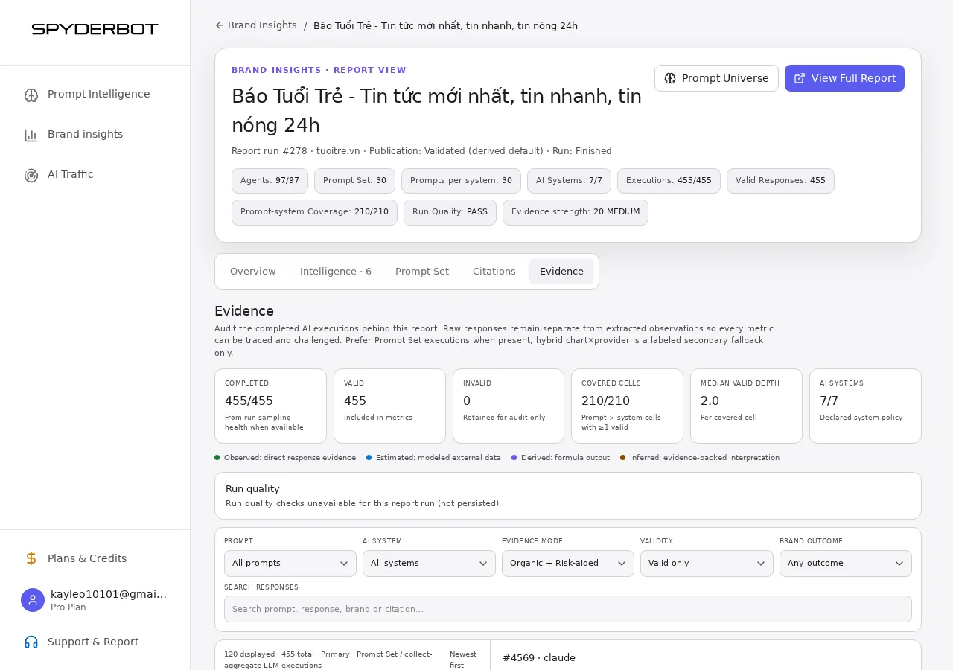Click the Completed 455/455 stat card
Screen dimensions: 953x670
pos(270,406)
